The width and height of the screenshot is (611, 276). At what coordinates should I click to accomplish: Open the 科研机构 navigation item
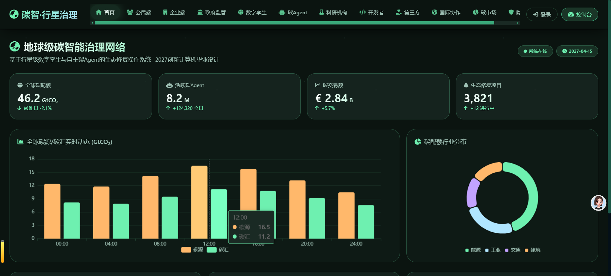click(x=333, y=12)
